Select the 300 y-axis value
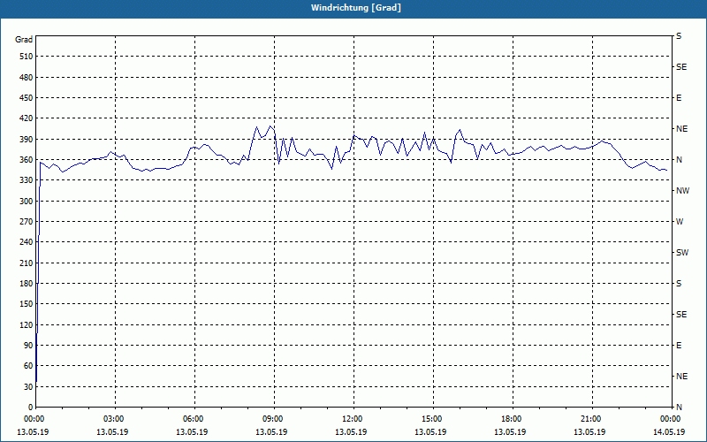The width and height of the screenshot is (707, 442). tap(27, 201)
